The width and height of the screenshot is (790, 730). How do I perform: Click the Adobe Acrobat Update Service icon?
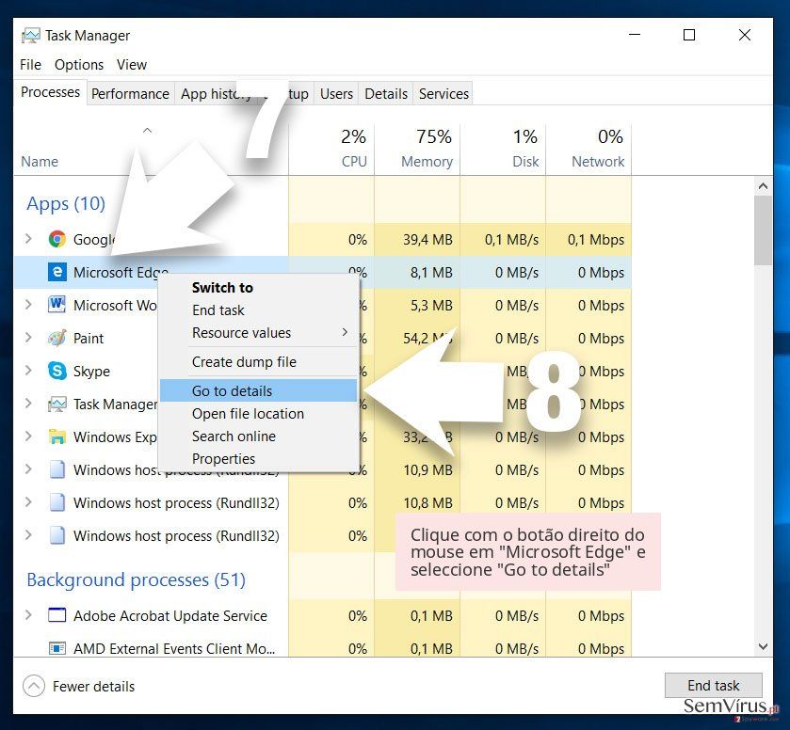[x=56, y=615]
